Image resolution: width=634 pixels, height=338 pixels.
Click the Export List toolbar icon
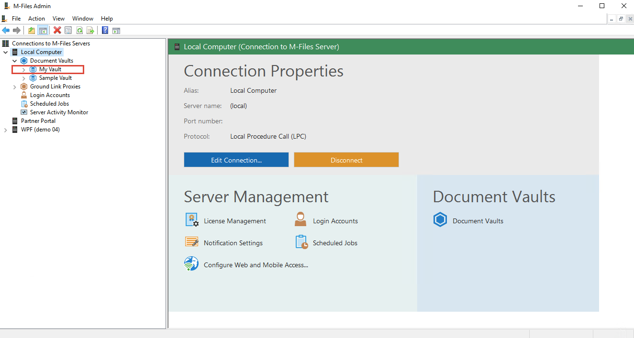tap(90, 31)
